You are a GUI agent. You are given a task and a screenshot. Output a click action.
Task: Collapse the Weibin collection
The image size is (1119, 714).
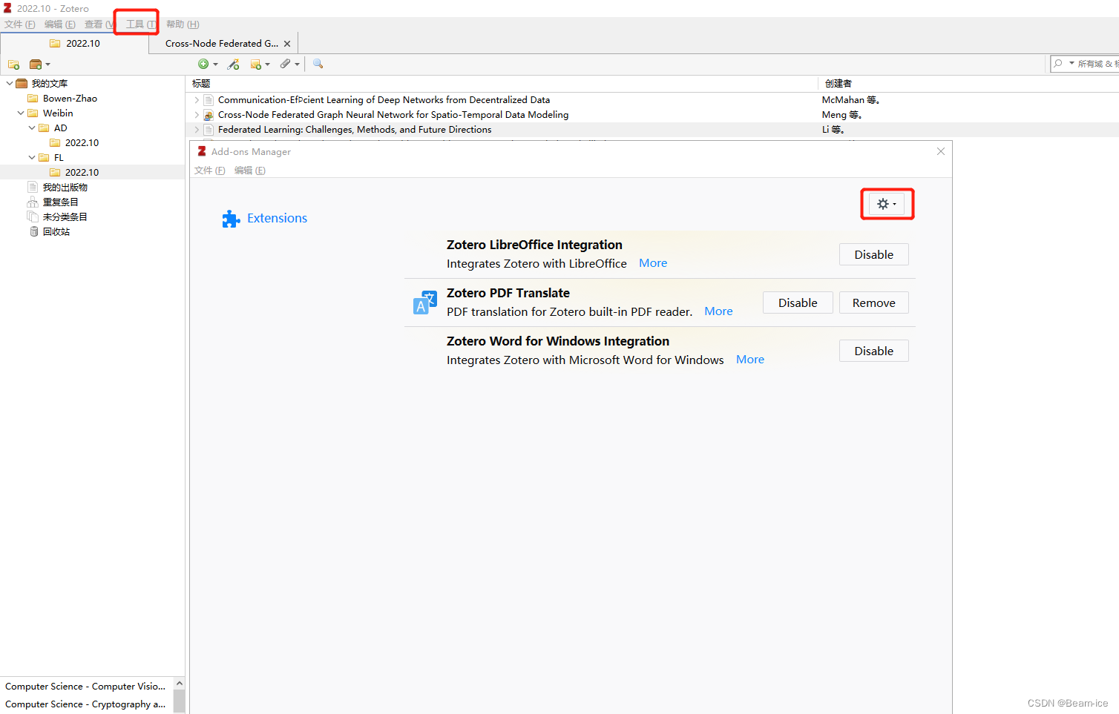point(20,113)
